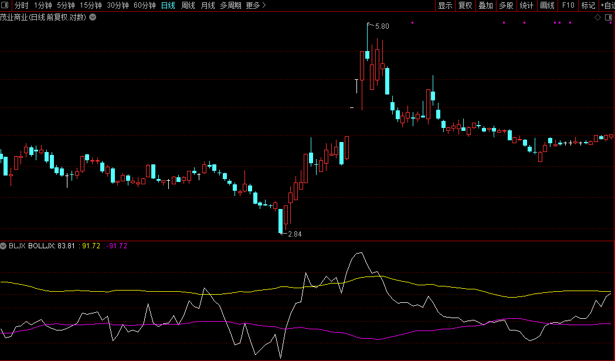
Task: Expand the 茂业商业 chart title dropdown
Action: (x=93, y=18)
